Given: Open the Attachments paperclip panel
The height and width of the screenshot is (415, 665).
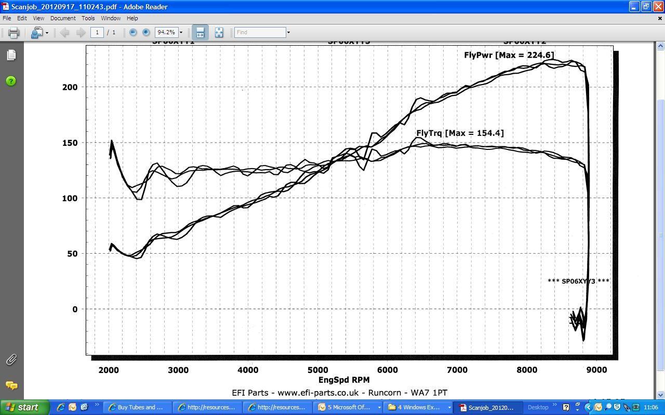Looking at the screenshot, I should point(11,359).
